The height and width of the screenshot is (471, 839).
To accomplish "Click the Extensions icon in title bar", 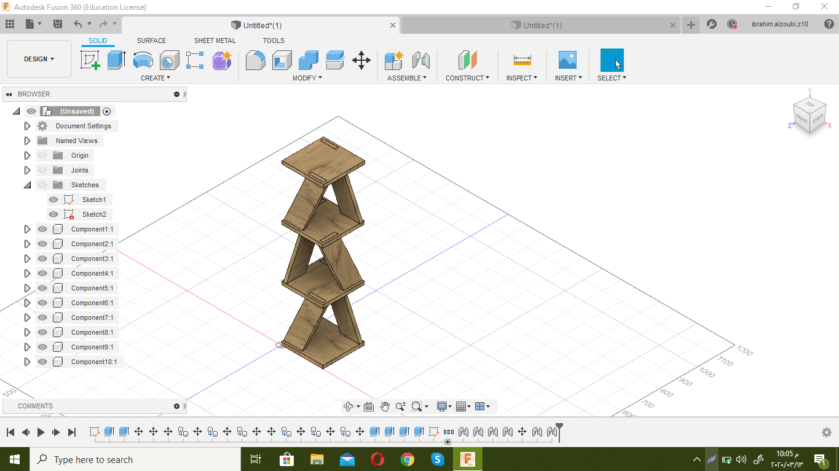I will pyautogui.click(x=712, y=25).
